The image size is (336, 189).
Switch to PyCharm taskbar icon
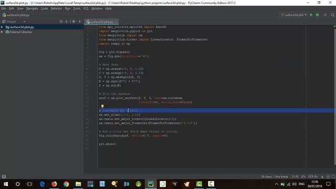point(151,184)
